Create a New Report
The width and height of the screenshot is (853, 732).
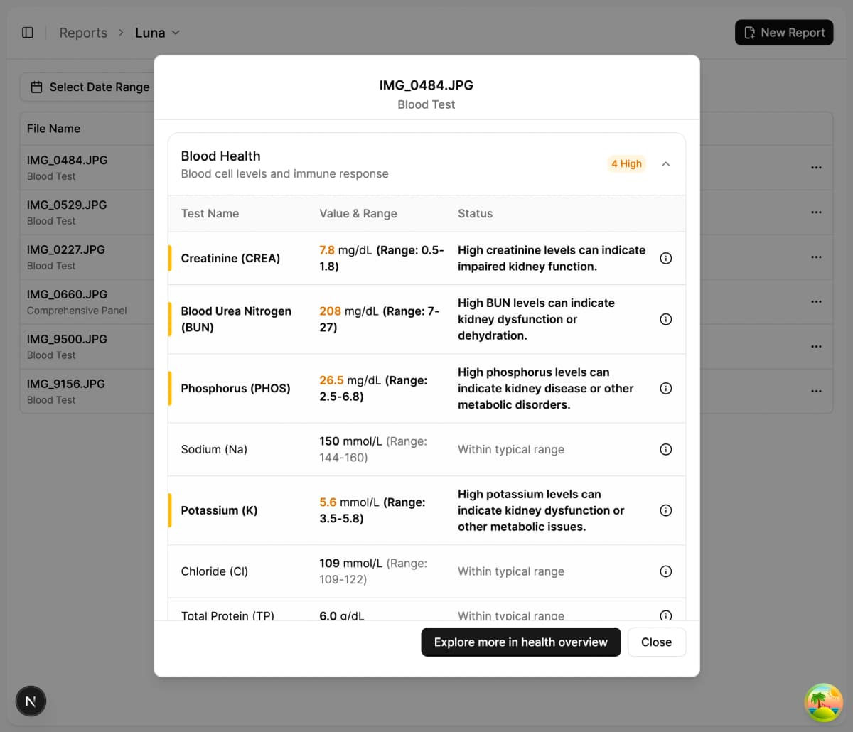(784, 33)
